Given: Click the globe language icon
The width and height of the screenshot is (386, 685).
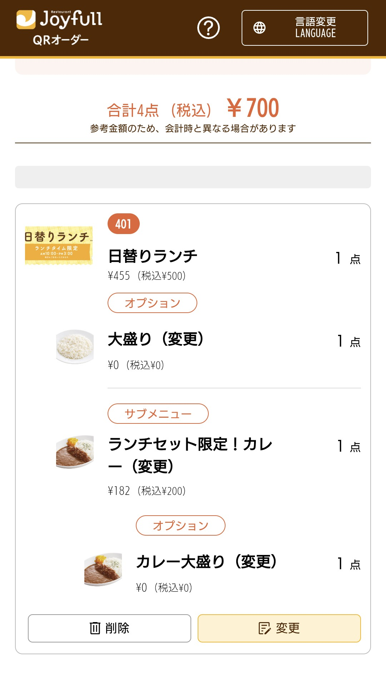Looking at the screenshot, I should click(259, 28).
